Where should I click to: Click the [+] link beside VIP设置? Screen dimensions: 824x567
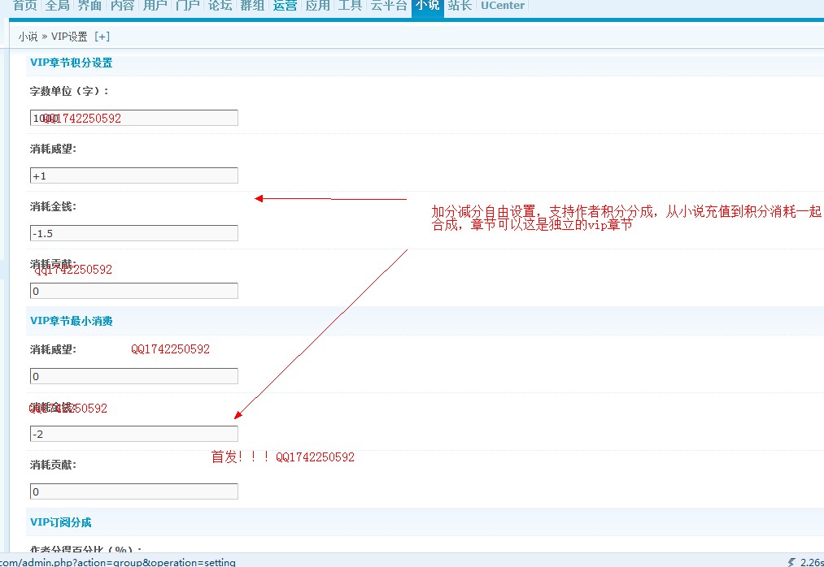[102, 37]
